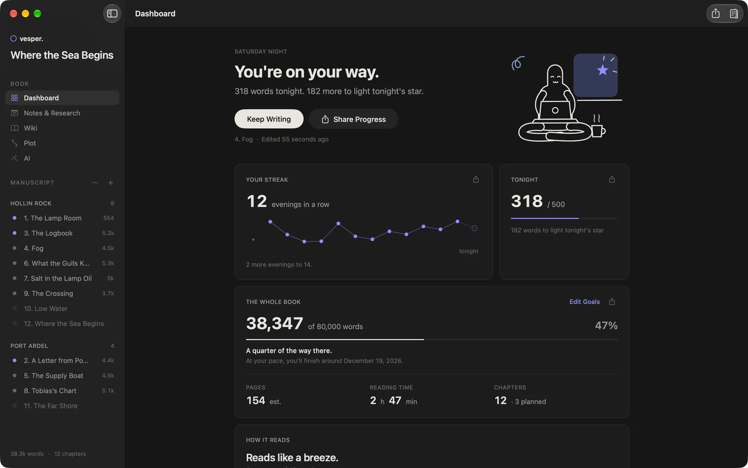Screen dimensions: 748x468
Task: Click the book title Where the Sea Begins
Action: point(62,55)
